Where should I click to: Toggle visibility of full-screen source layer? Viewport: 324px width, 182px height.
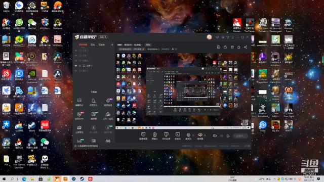[76, 66]
